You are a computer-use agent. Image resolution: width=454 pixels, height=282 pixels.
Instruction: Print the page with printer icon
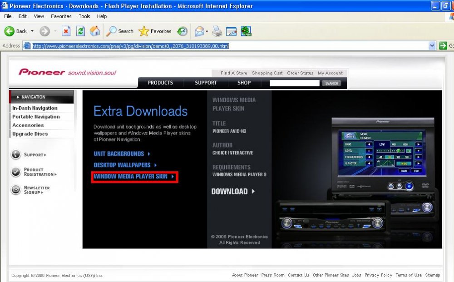[217, 31]
